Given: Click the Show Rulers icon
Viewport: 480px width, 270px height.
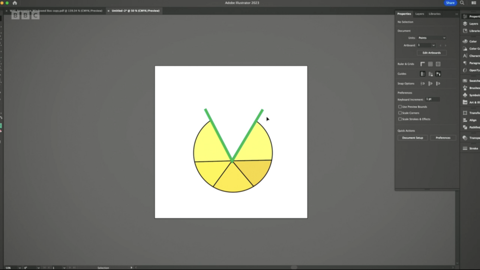Looking at the screenshot, I should tap(422, 64).
